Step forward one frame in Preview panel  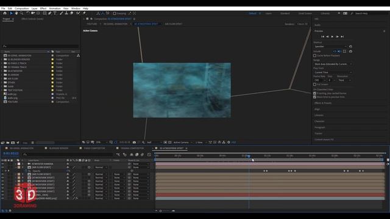pos(337,36)
